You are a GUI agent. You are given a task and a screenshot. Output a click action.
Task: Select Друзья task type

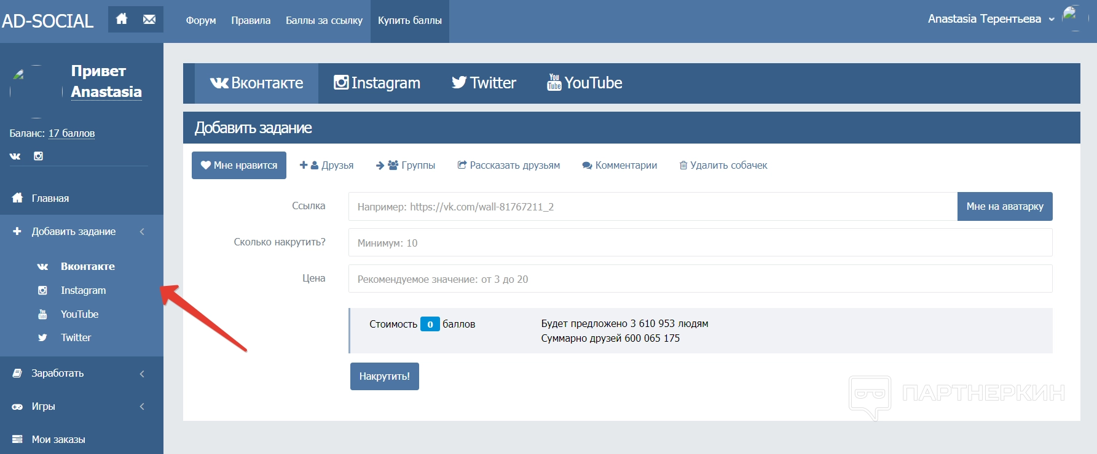(x=326, y=165)
